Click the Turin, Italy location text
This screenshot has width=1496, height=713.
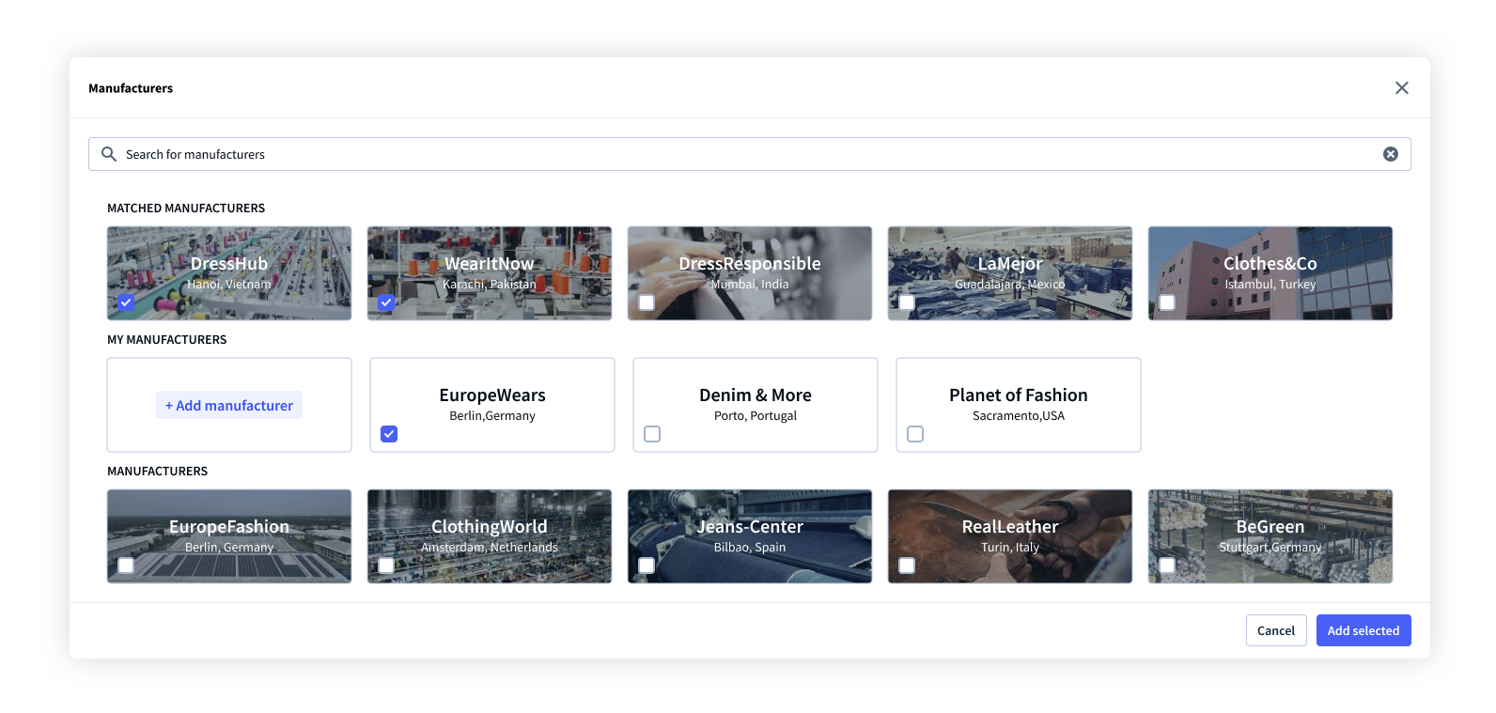tap(1010, 548)
